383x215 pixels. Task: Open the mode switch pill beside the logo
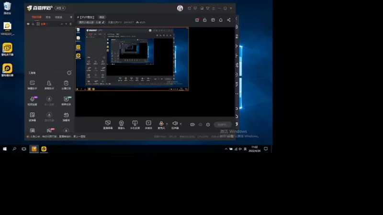60,8
